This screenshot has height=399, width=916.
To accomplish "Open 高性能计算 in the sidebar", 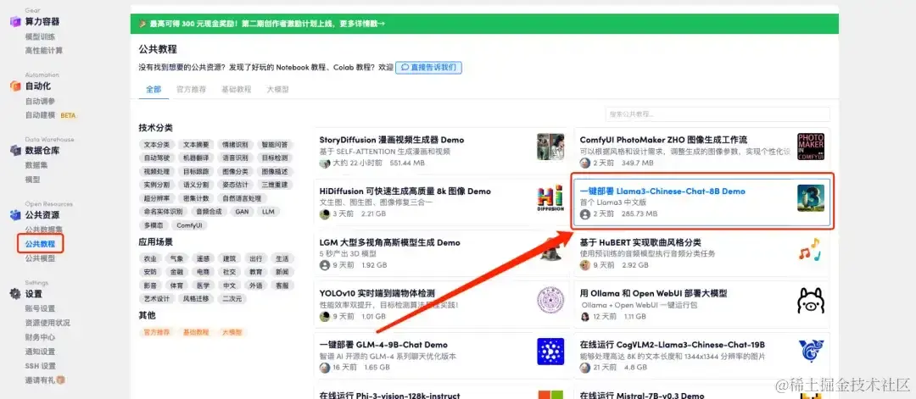I will [44, 51].
